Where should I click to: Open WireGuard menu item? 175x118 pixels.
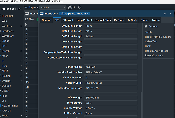point(8,36)
